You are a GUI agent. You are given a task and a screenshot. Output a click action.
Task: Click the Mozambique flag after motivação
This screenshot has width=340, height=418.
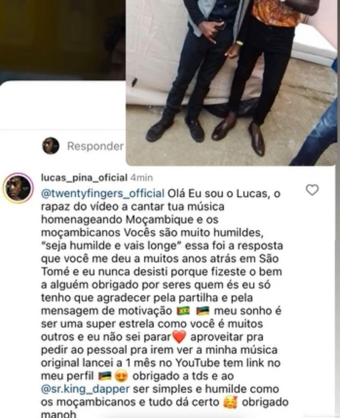pyautogui.click(x=203, y=311)
